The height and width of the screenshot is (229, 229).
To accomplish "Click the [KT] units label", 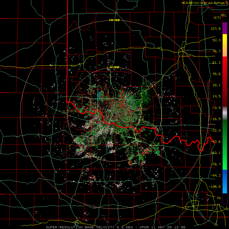I will 217,18.
